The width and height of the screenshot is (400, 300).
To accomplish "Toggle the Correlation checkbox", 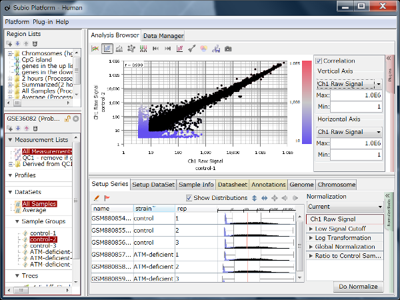I will pyautogui.click(x=319, y=61).
